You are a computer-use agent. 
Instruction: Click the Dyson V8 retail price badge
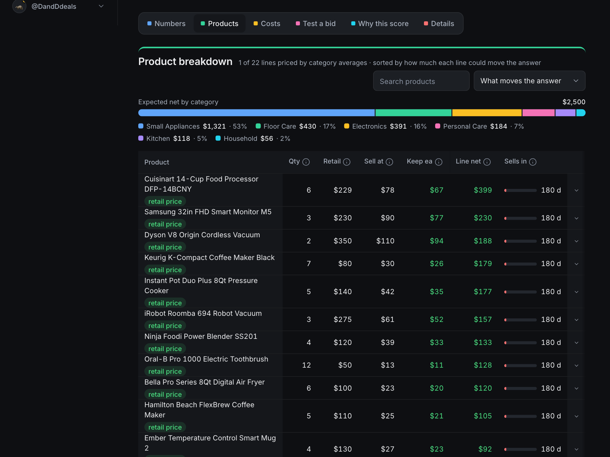(x=165, y=247)
